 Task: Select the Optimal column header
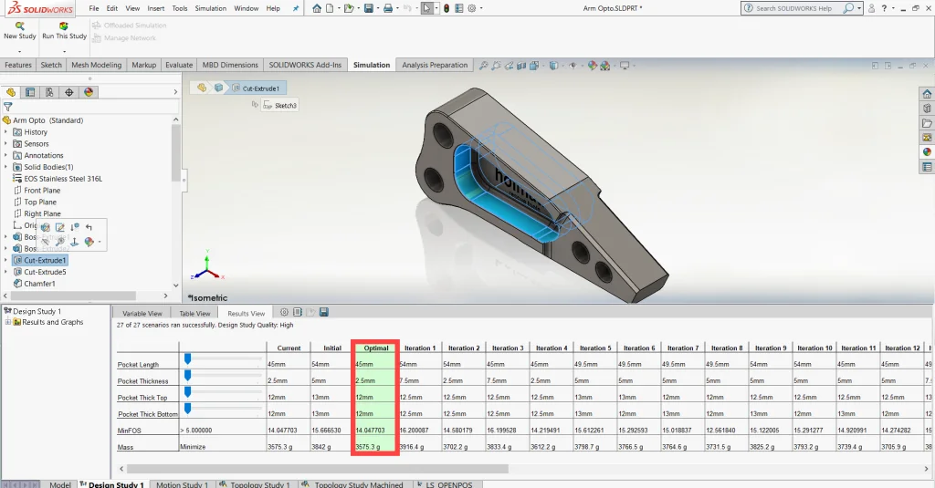coord(376,348)
